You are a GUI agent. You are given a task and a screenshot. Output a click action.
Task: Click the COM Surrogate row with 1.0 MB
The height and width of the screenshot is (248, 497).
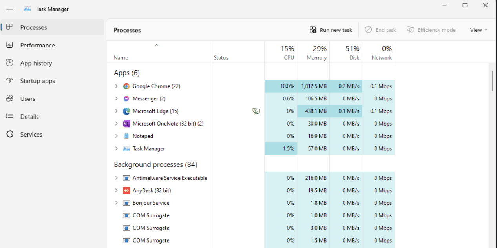250,215
